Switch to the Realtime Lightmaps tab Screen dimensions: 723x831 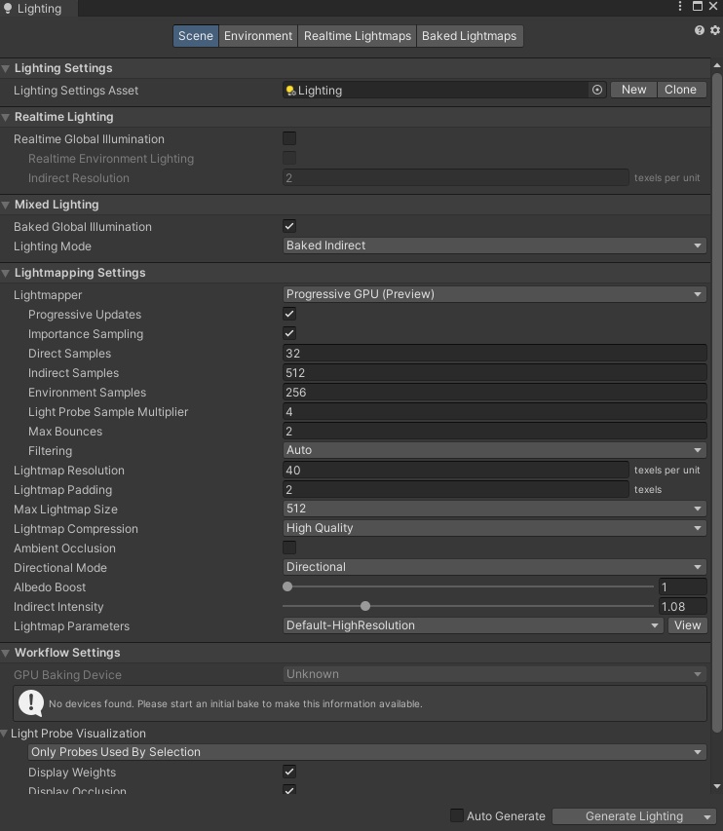(358, 36)
